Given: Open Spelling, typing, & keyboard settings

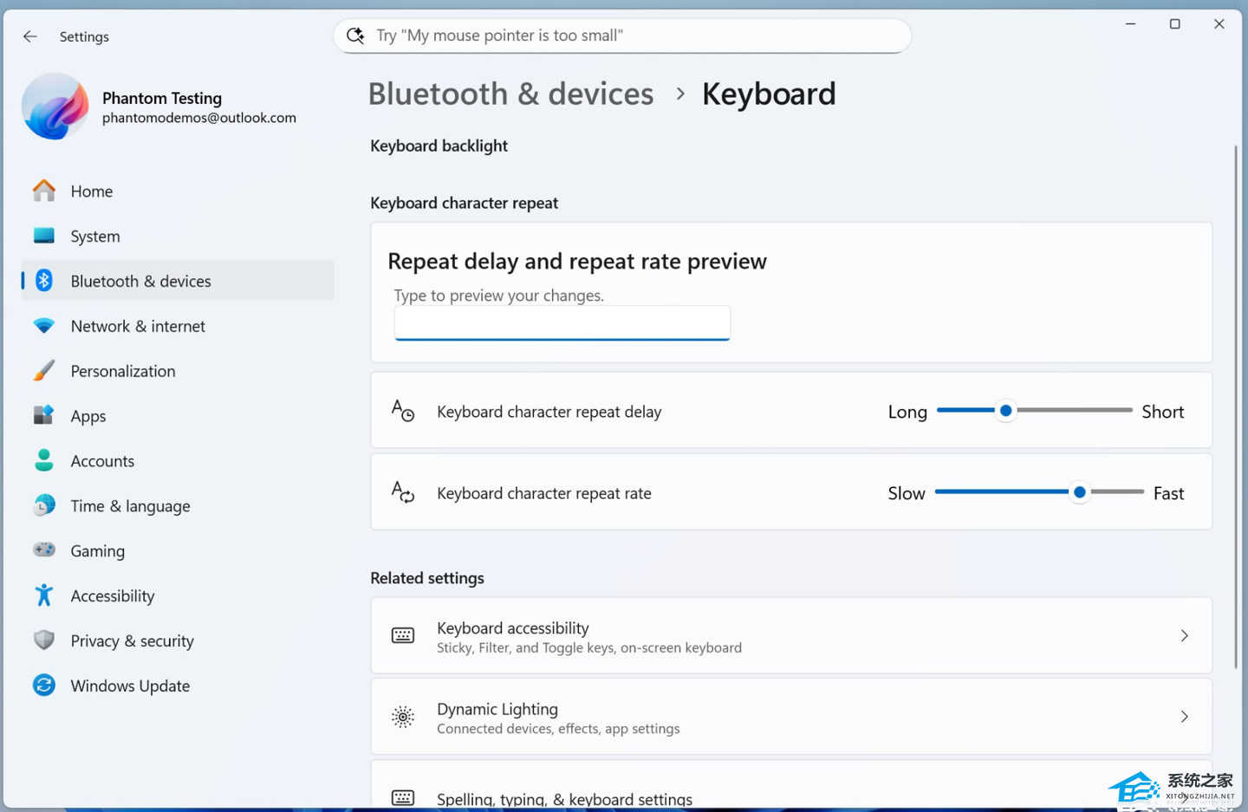Looking at the screenshot, I should 564,797.
